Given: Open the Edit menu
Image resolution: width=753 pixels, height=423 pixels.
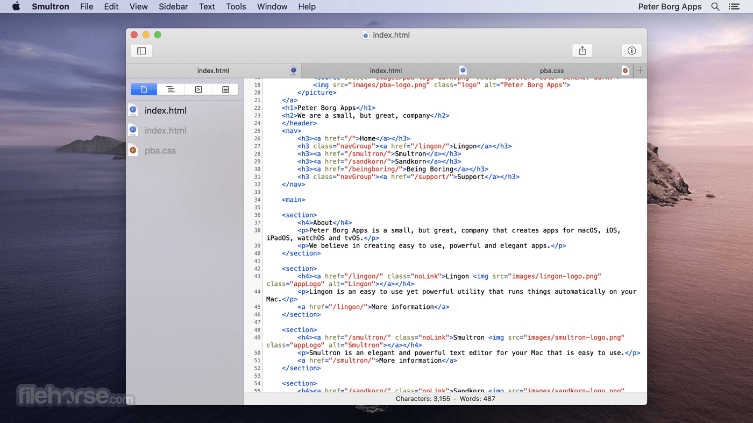Looking at the screenshot, I should coord(111,6).
